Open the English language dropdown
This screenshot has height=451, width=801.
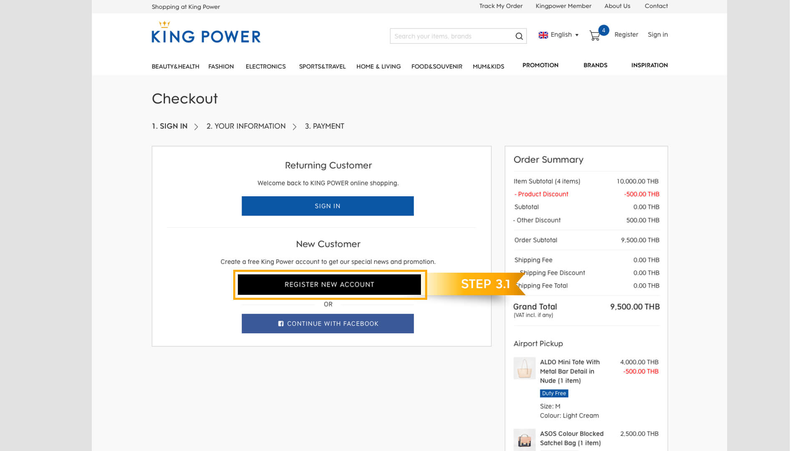tap(564, 35)
